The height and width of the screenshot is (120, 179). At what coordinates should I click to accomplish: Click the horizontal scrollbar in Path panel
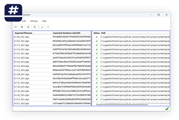click(122, 105)
